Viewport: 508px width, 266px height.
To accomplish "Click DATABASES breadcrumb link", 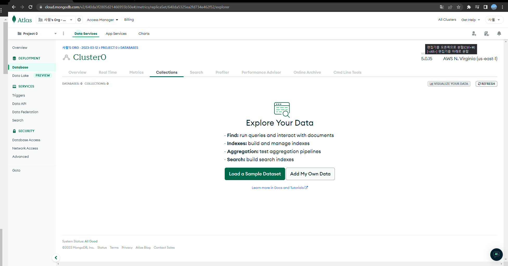I will click(x=129, y=48).
